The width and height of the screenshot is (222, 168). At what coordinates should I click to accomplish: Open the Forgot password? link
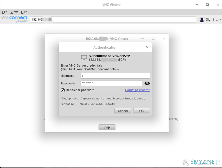[x=137, y=90]
